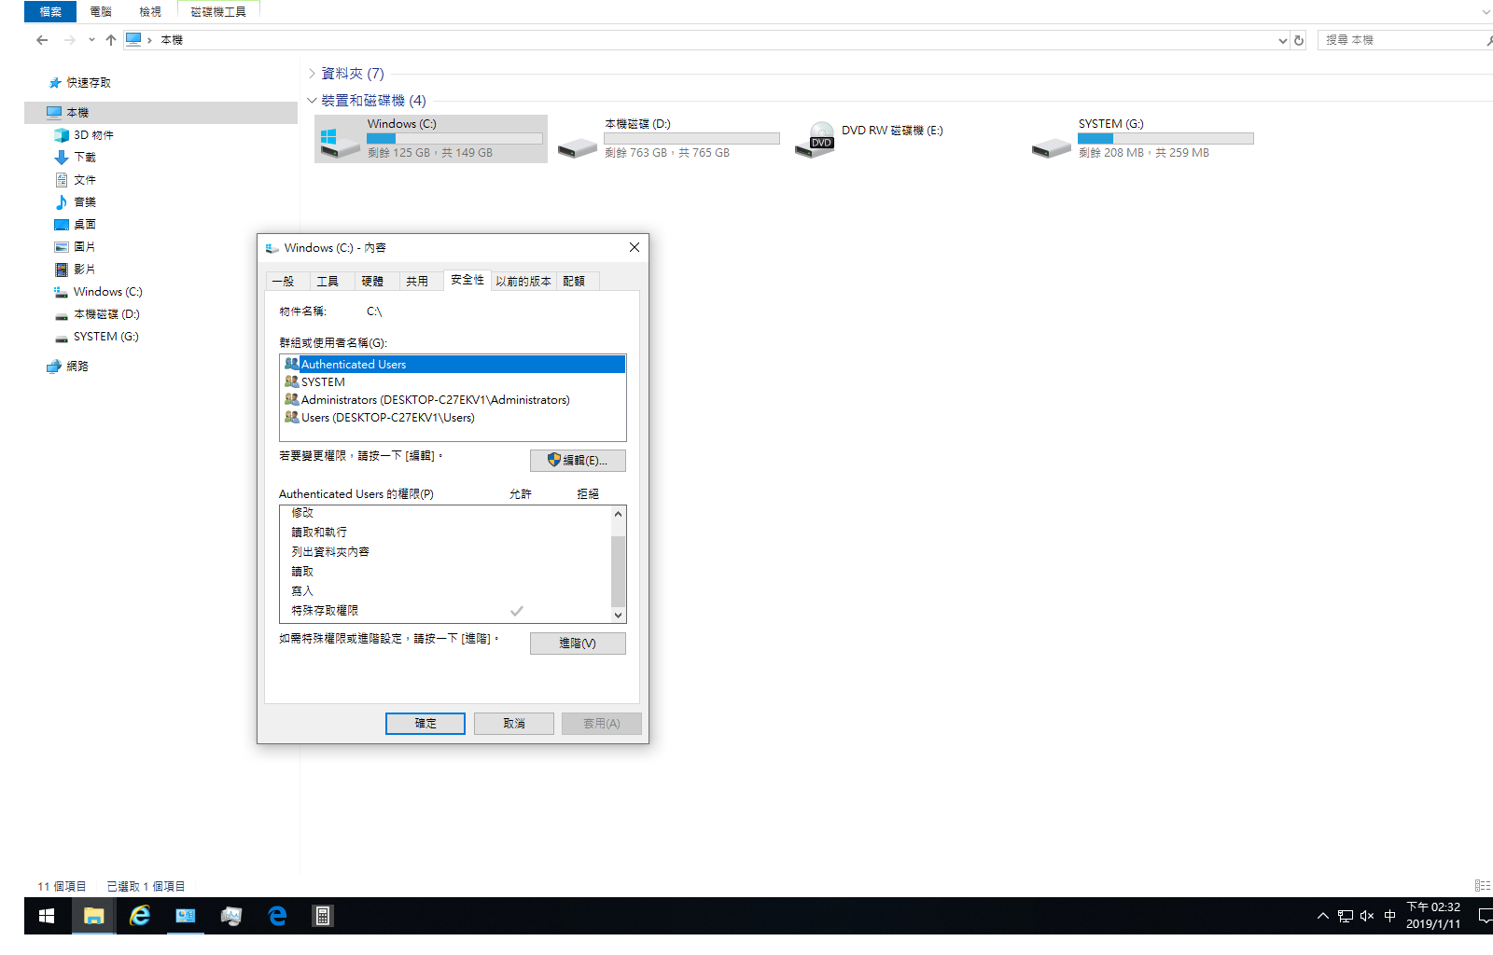Image resolution: width=1493 pixels, height=955 pixels.
Task: Expand the ribbon with the chevron
Action: pos(1486,12)
